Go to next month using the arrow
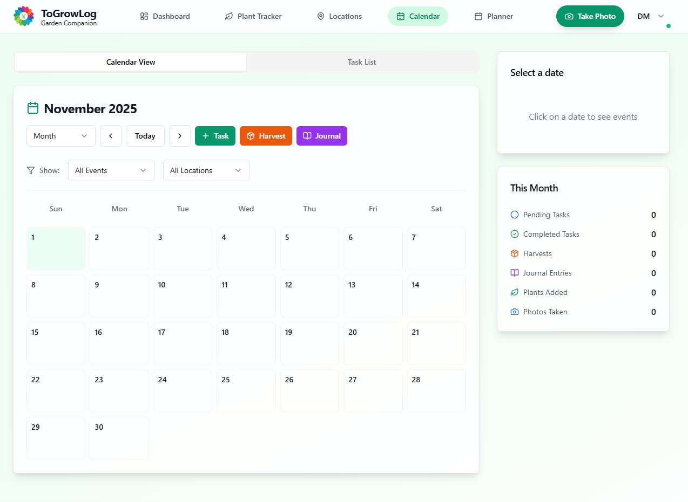688x502 pixels. (180, 136)
